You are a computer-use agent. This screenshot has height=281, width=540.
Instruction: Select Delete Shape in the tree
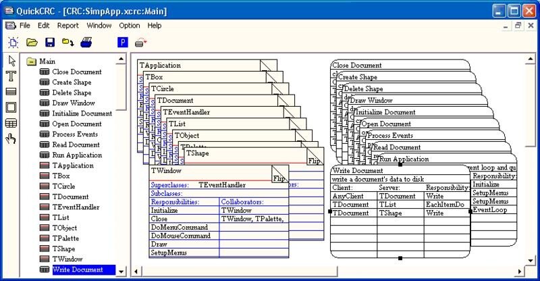pyautogui.click(x=72, y=93)
